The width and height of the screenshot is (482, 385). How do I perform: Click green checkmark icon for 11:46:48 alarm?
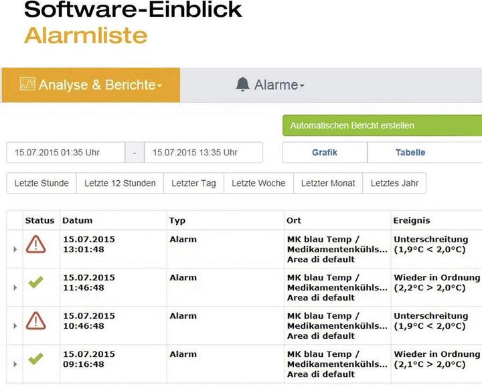coord(35,283)
